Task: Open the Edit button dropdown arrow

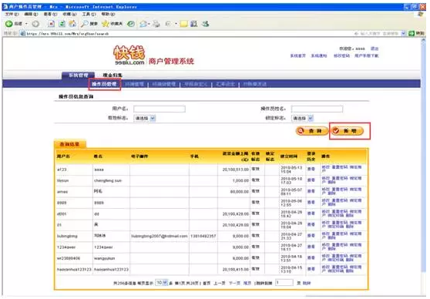Action: [176, 24]
